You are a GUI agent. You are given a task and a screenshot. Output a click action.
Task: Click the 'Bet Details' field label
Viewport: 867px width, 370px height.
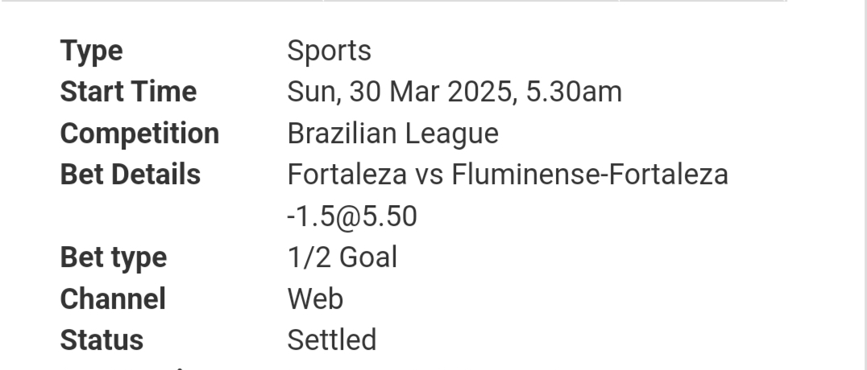tap(131, 175)
